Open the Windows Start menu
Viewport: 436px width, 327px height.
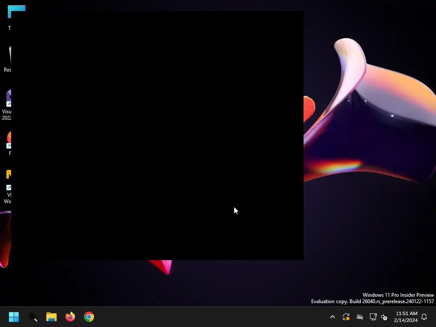(14, 317)
